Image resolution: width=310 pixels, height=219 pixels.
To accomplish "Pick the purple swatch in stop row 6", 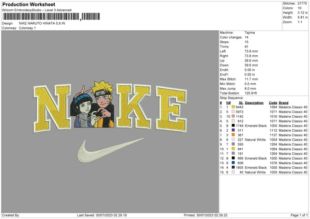I will 234,130.
